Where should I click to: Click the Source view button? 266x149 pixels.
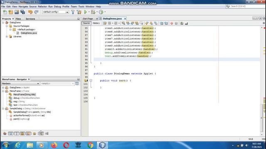(x=86, y=23)
